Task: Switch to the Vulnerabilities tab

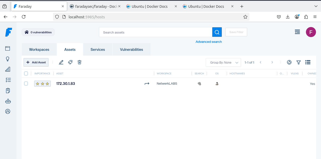Action: pyautogui.click(x=131, y=49)
